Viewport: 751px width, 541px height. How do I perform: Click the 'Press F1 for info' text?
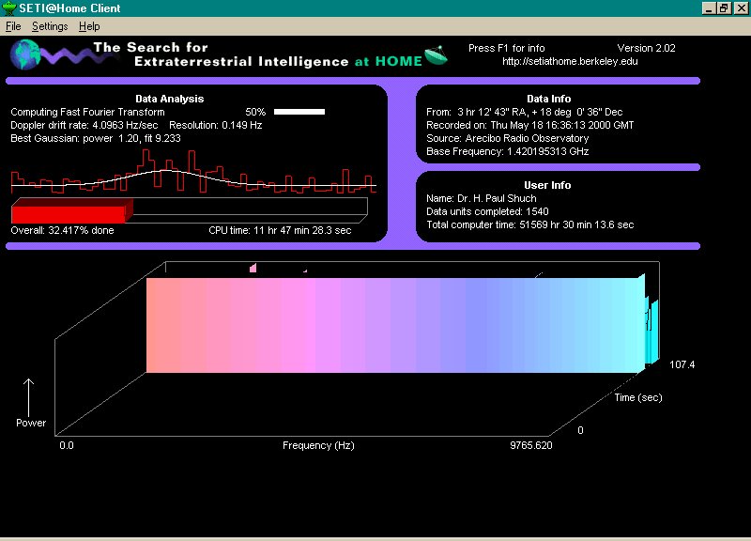(x=506, y=48)
